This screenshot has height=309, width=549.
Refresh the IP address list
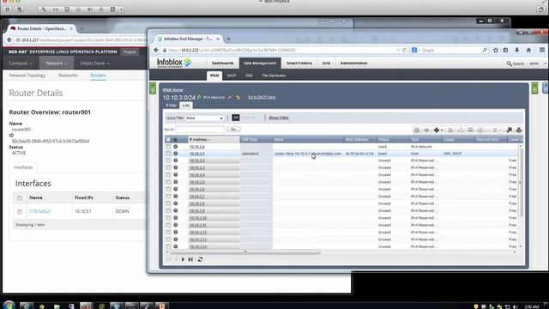click(x=200, y=259)
